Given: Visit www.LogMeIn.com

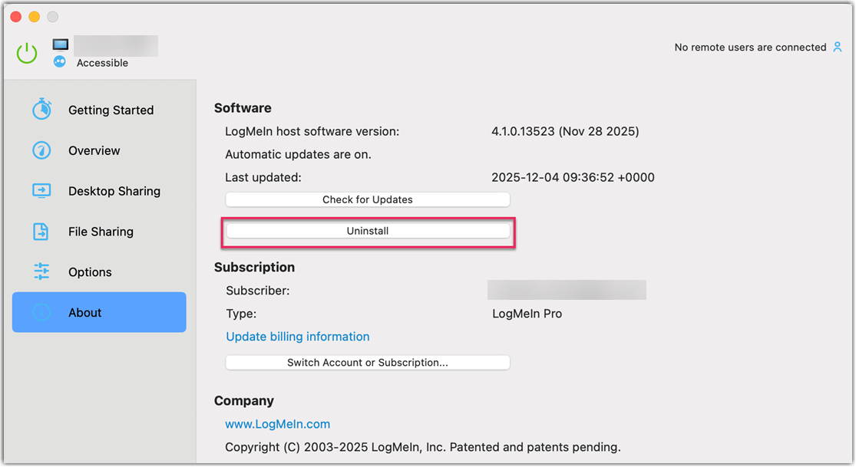Looking at the screenshot, I should (277, 423).
